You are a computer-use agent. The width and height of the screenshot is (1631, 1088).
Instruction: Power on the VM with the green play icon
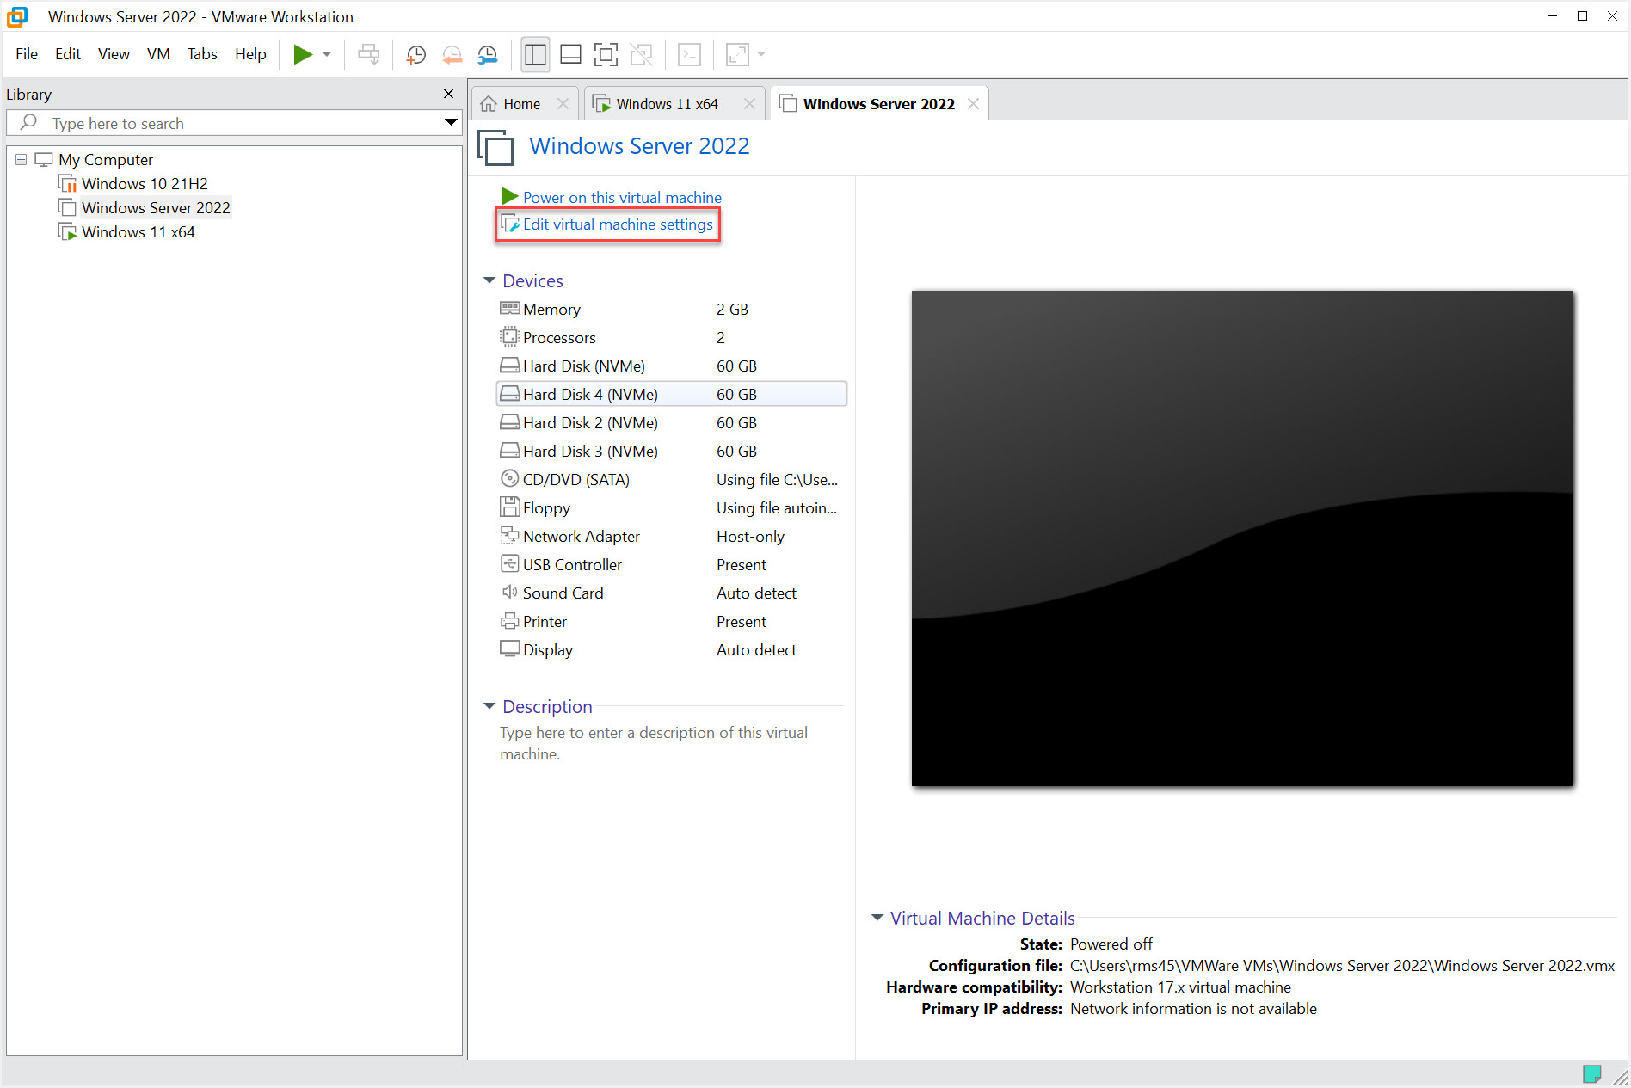click(303, 53)
